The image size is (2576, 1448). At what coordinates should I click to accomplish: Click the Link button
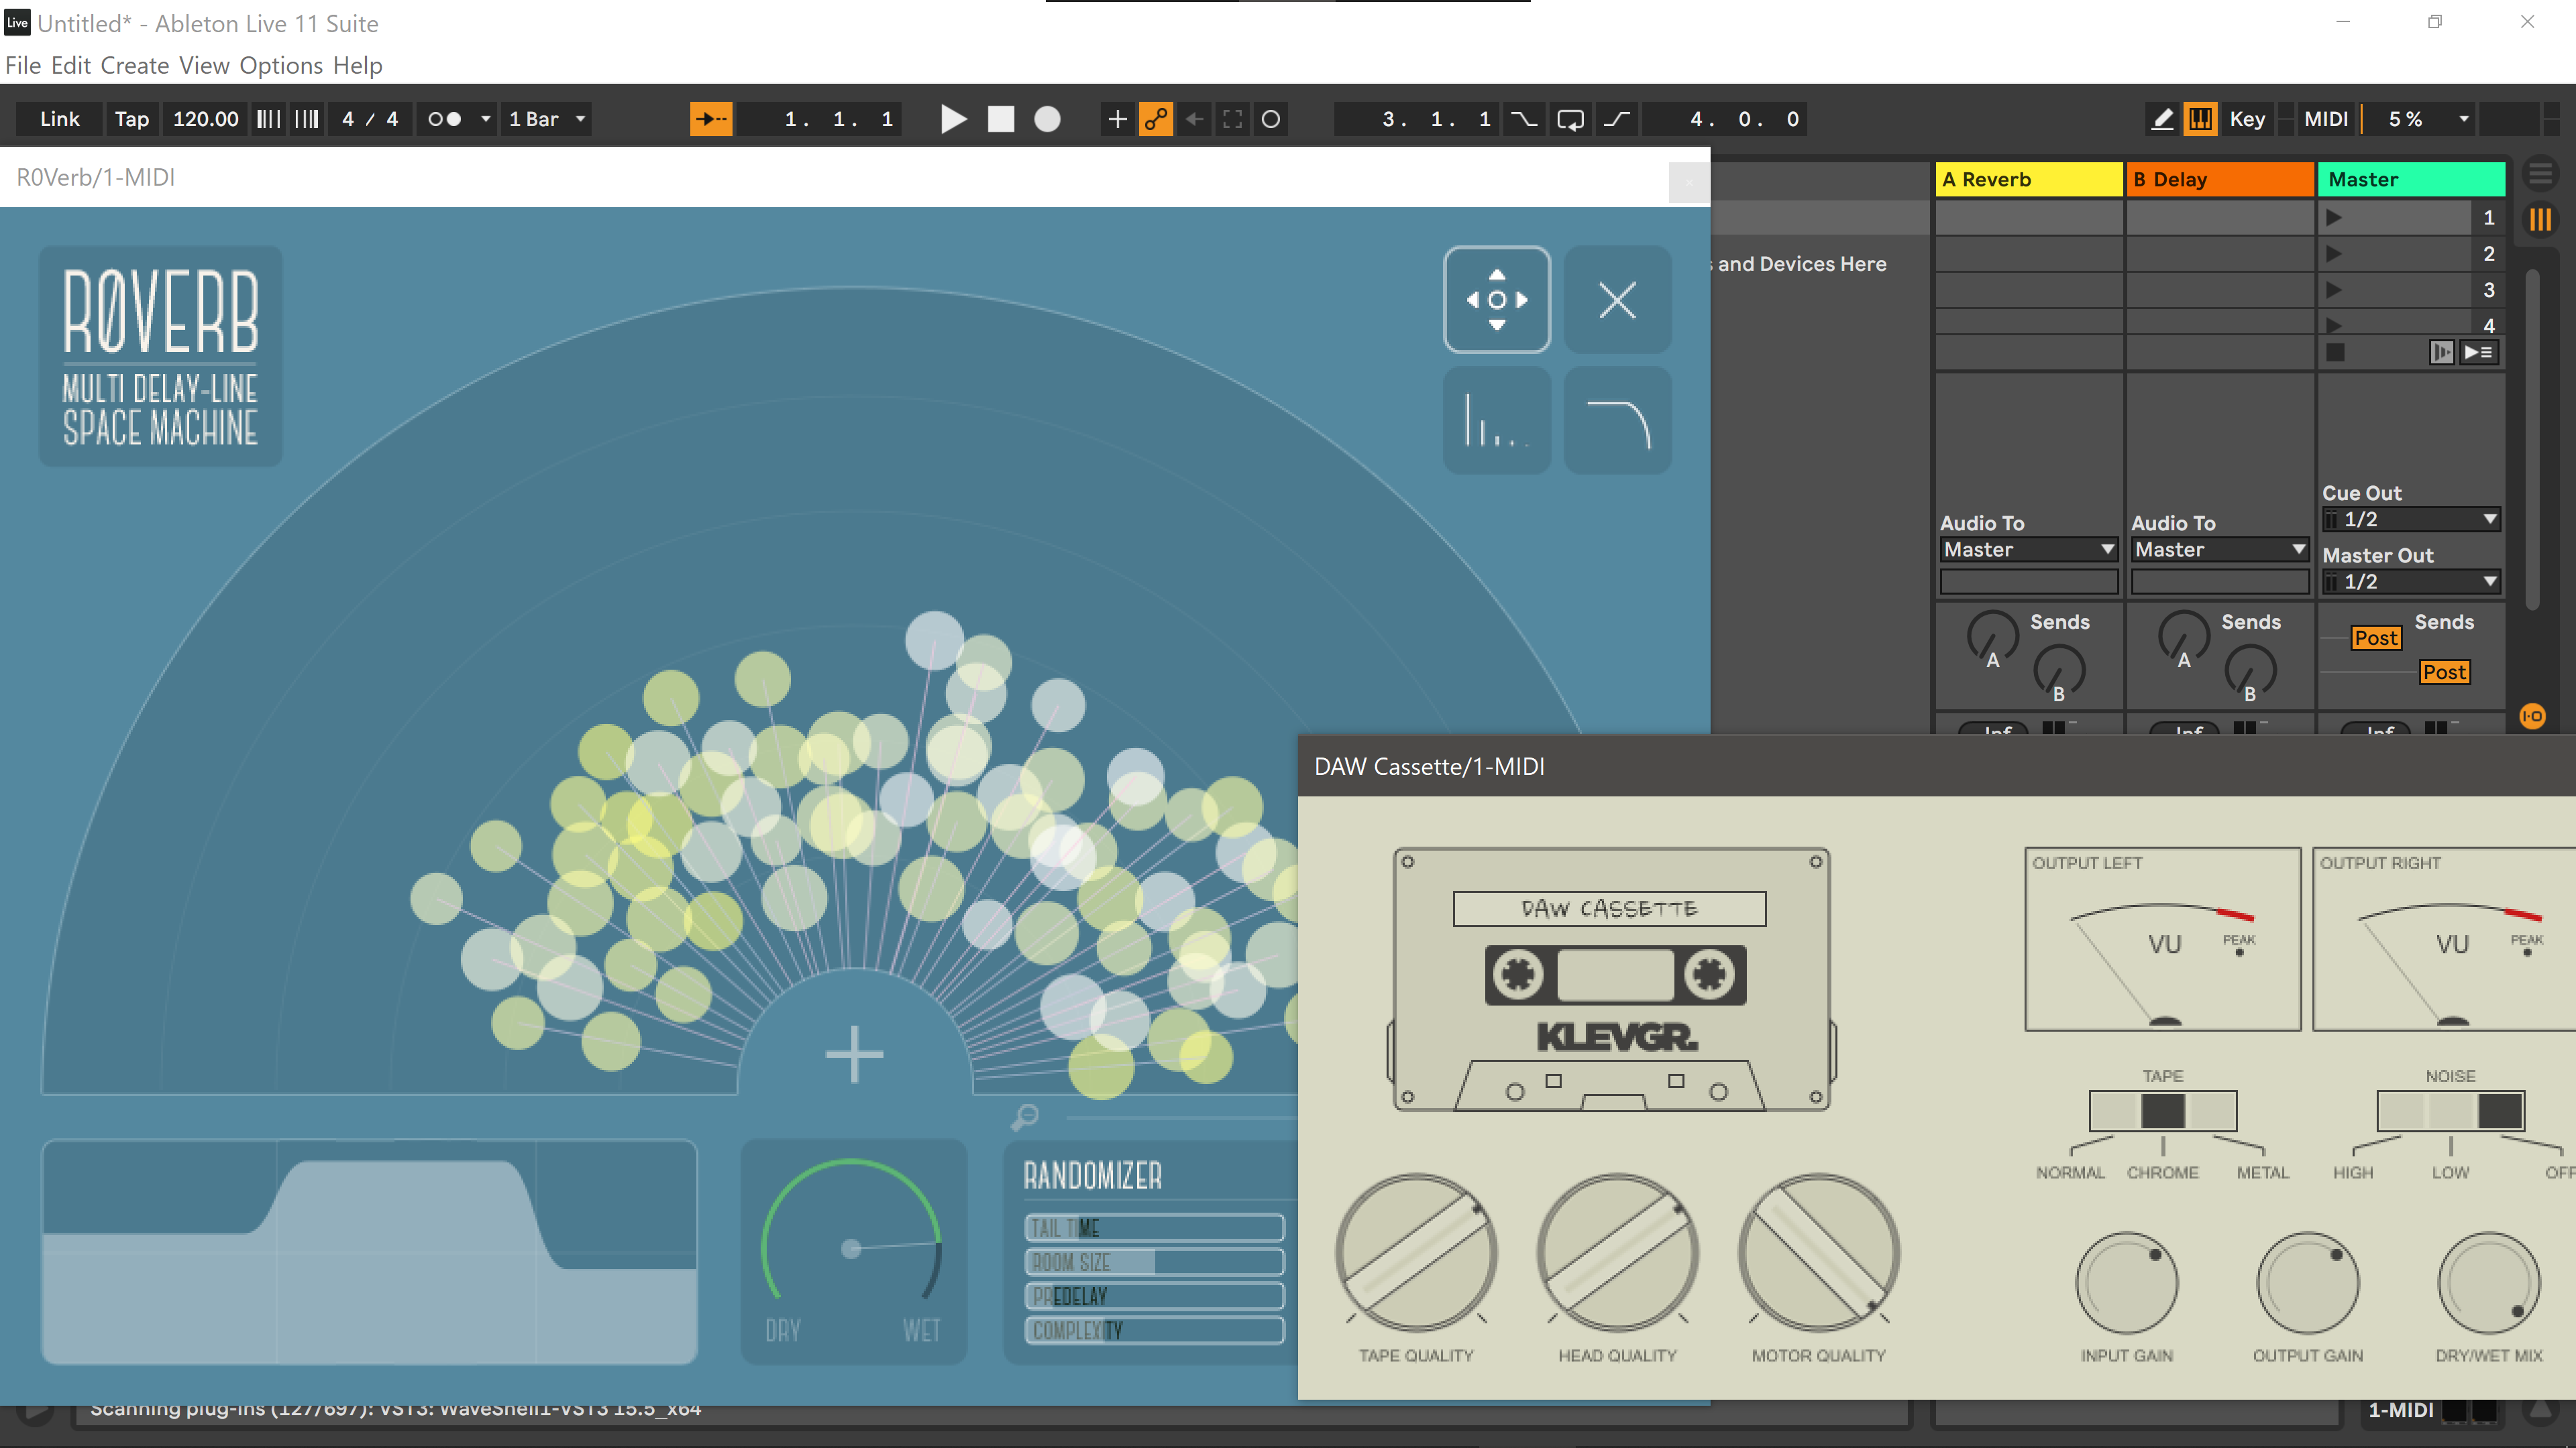click(60, 119)
